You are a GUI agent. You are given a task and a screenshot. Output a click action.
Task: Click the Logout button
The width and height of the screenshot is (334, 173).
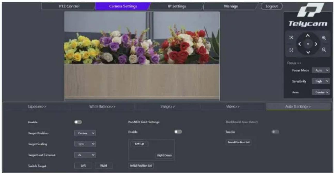pos(271,6)
